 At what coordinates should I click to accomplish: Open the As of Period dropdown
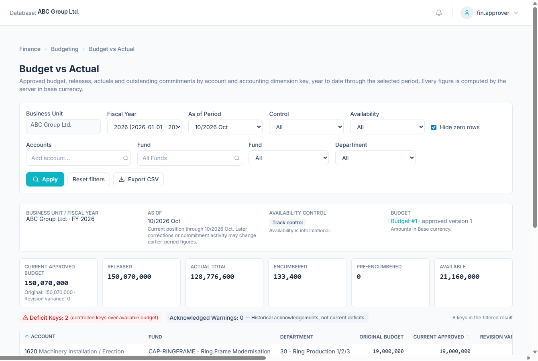click(225, 127)
